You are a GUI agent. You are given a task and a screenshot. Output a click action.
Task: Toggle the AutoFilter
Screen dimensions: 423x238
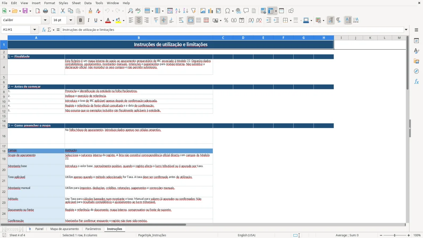point(194,11)
